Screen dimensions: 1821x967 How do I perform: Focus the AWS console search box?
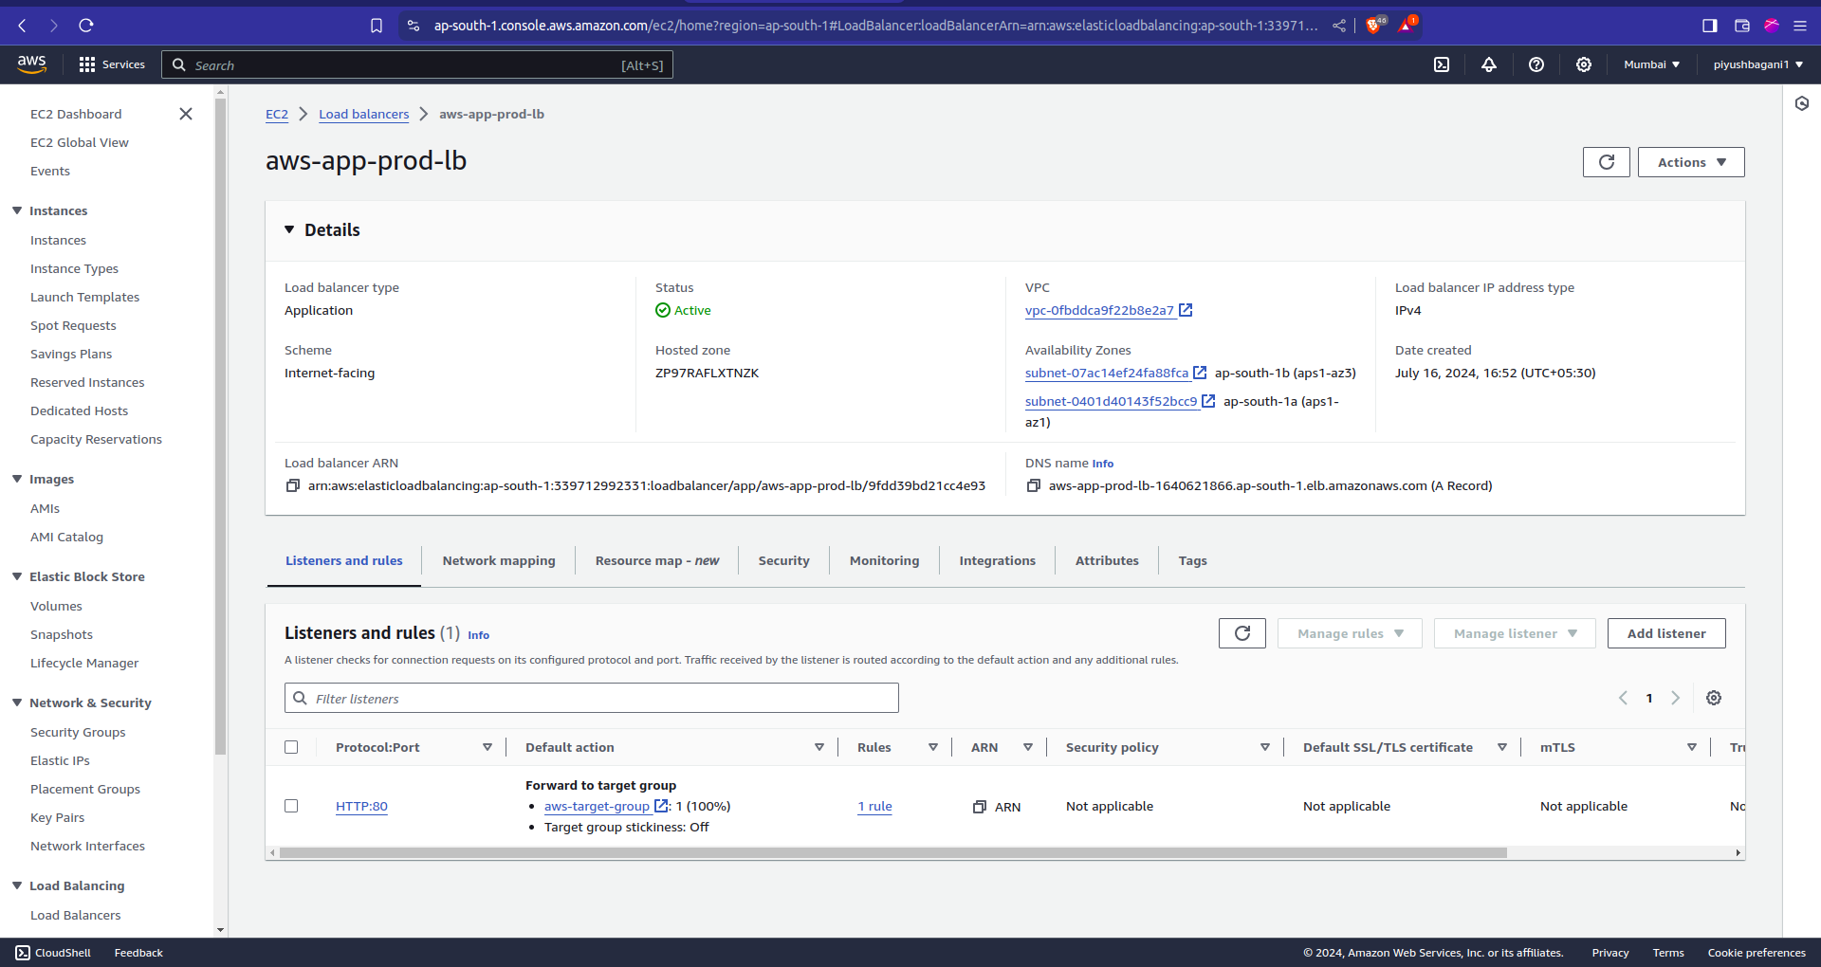pyautogui.click(x=417, y=64)
